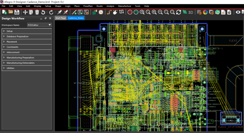
Task: Open the FlowPlan menu
Action: [88, 6]
